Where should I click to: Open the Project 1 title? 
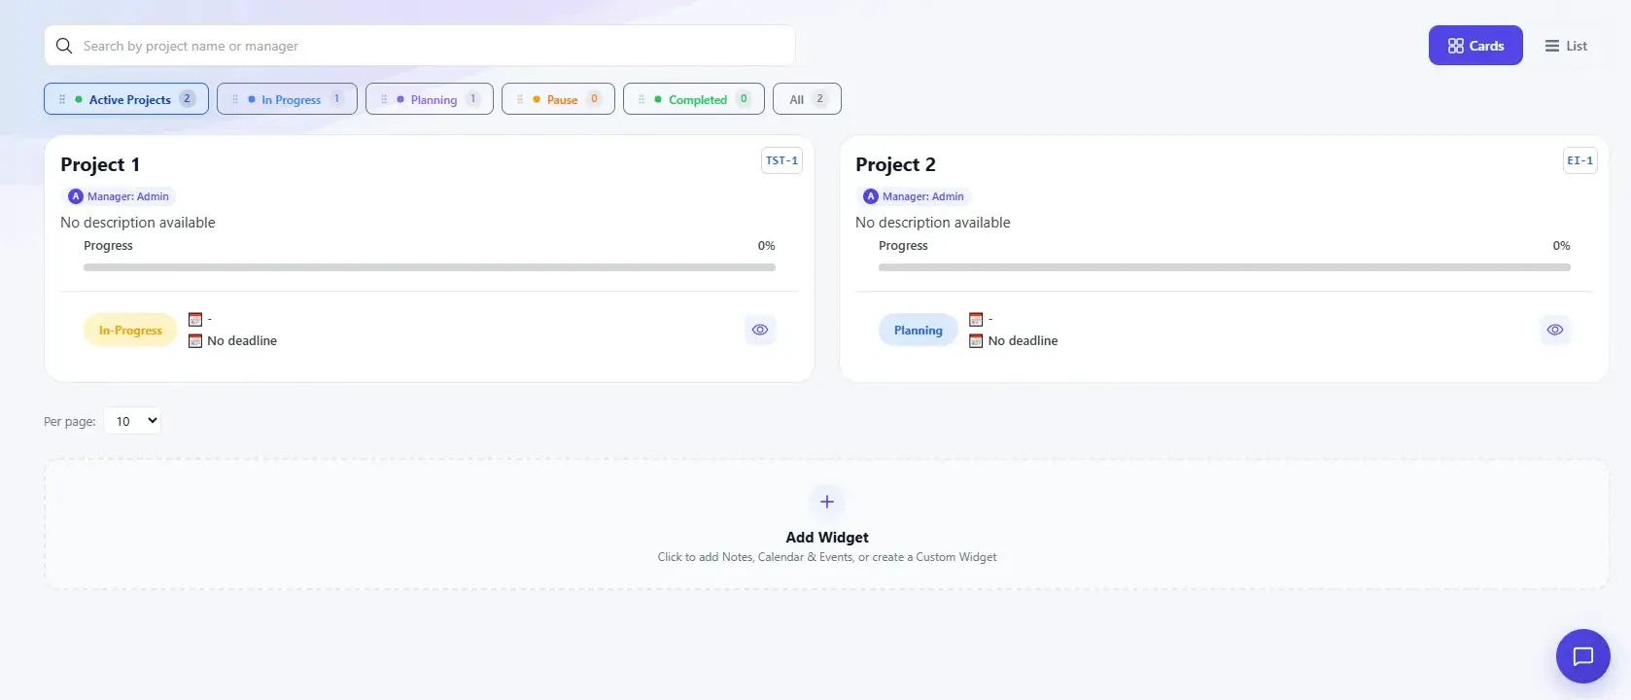point(100,164)
